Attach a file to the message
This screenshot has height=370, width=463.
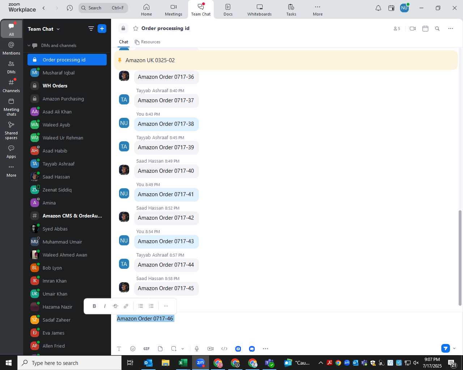[x=160, y=349]
